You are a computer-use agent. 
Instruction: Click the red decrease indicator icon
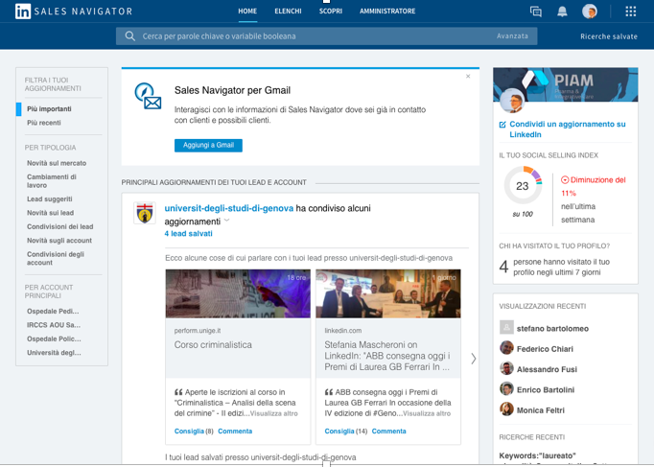565,180
